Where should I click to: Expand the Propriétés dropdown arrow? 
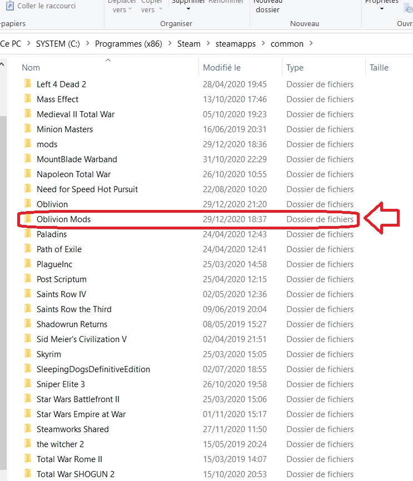(x=382, y=9)
